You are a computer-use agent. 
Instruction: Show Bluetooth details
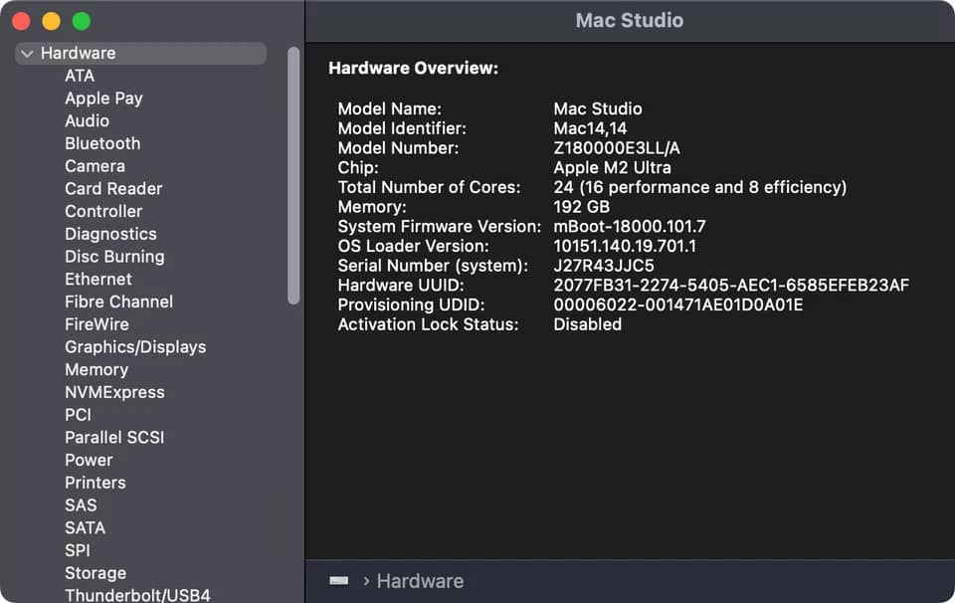pyautogui.click(x=102, y=143)
